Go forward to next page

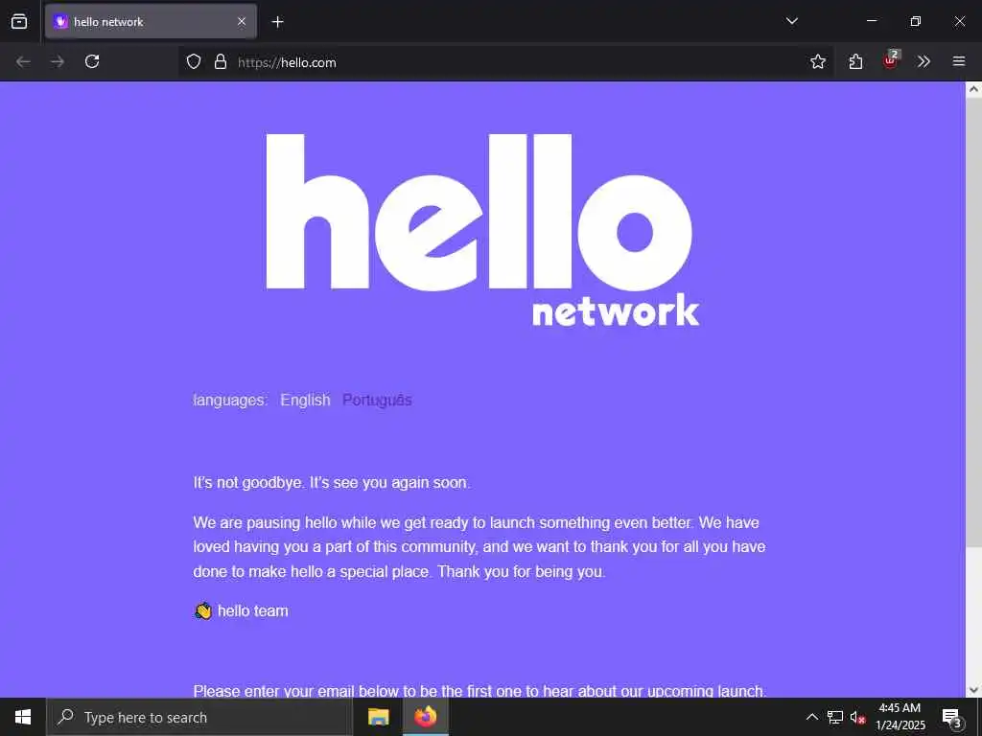click(x=58, y=61)
